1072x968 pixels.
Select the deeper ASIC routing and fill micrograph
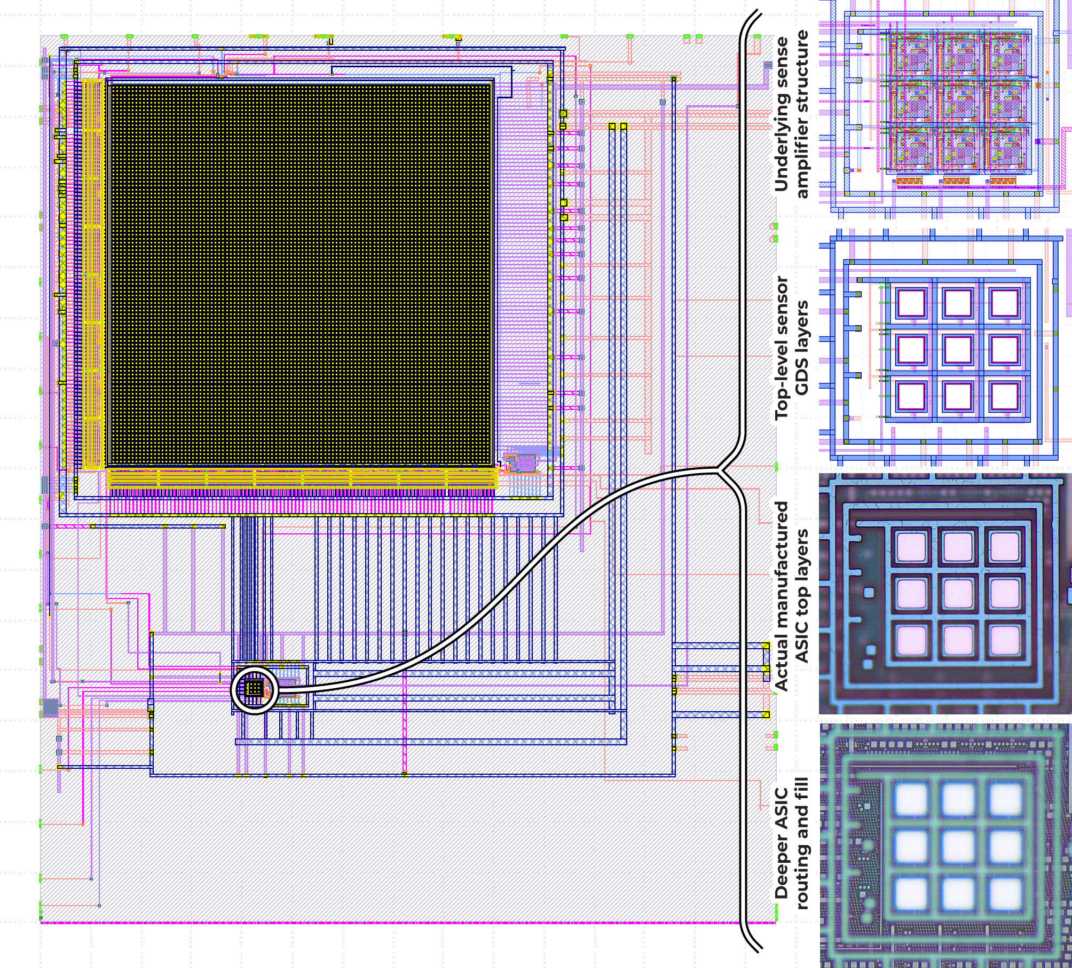[x=945, y=846]
